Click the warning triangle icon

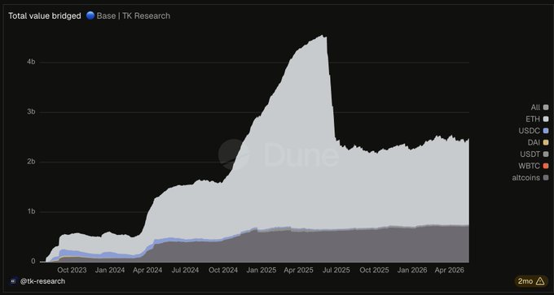(540, 281)
